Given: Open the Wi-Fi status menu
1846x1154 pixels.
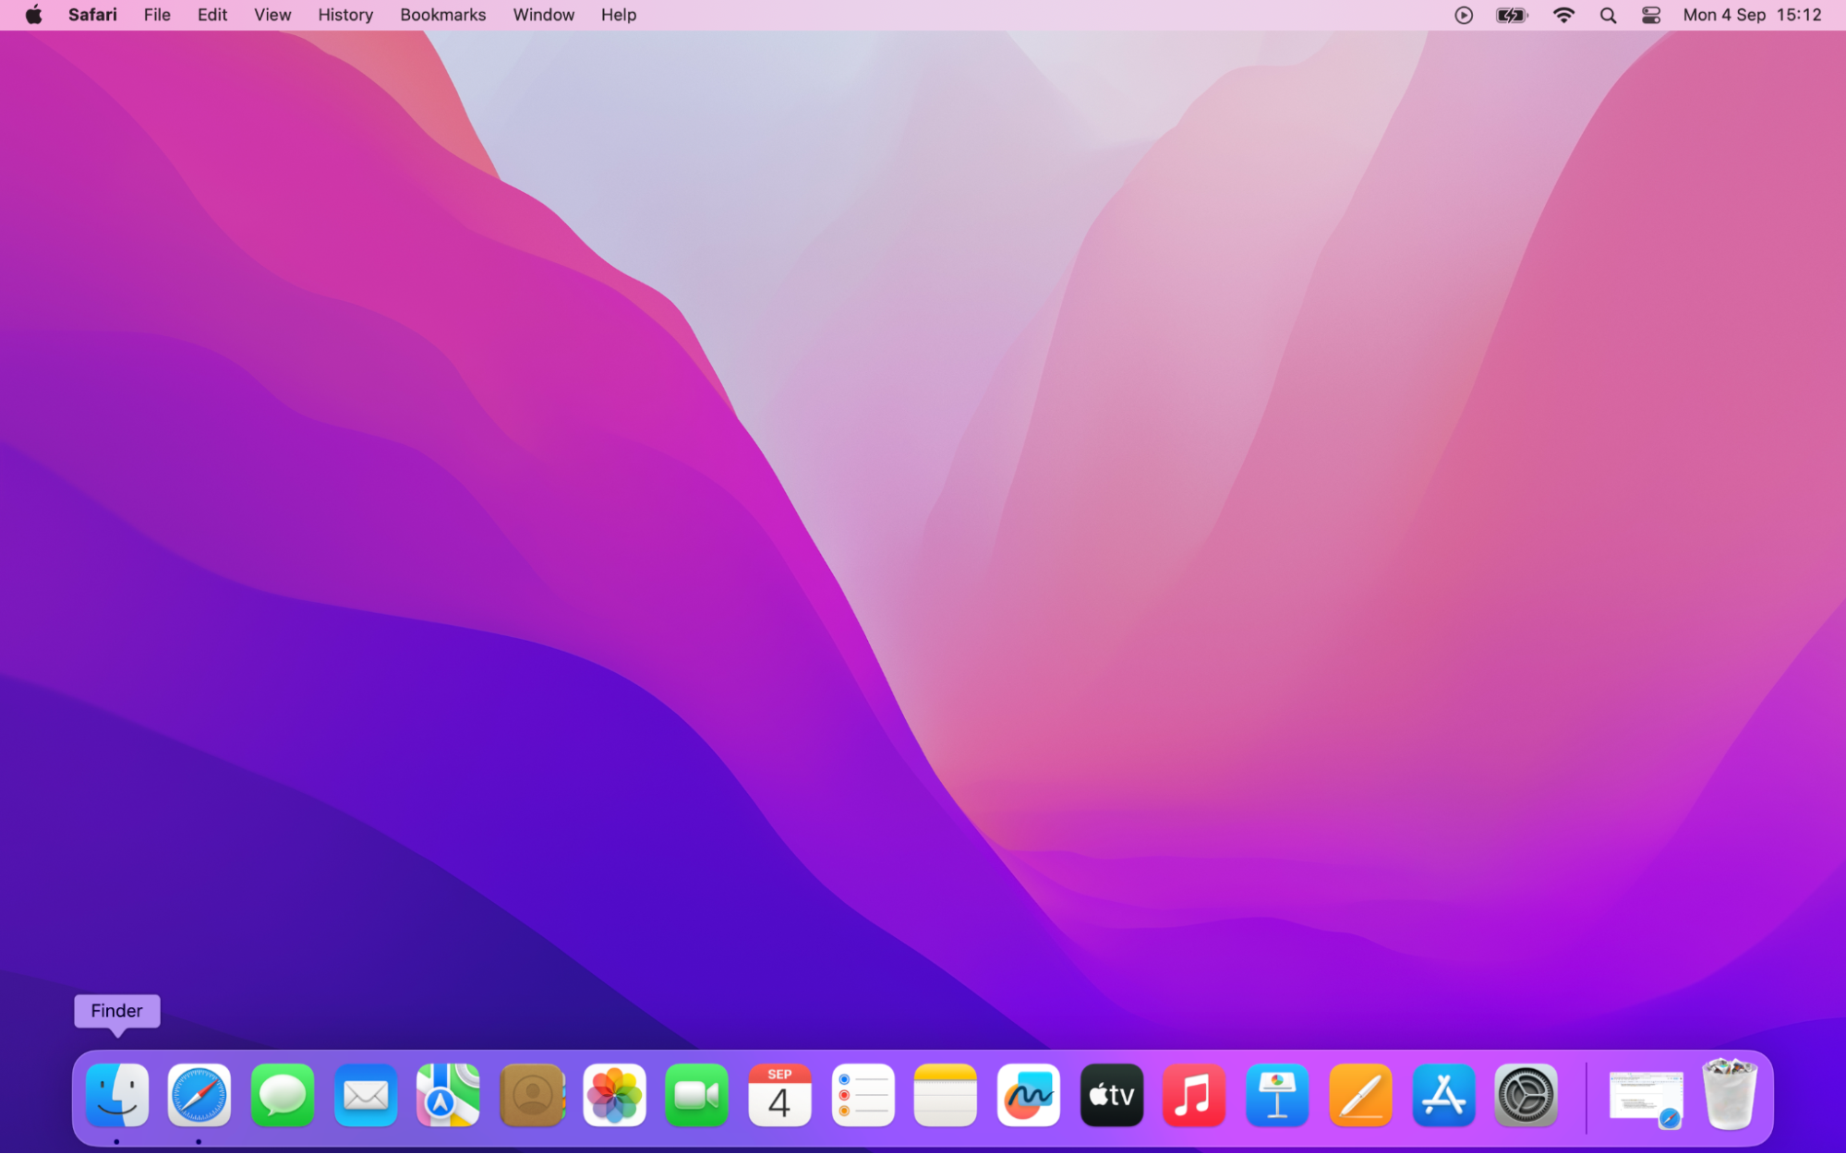Looking at the screenshot, I should (1563, 15).
